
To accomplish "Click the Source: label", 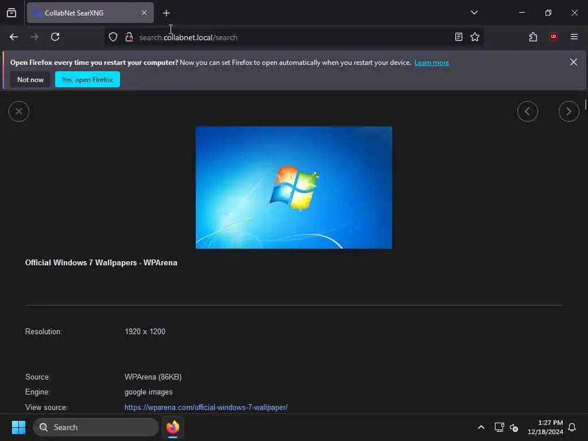I will tap(38, 377).
